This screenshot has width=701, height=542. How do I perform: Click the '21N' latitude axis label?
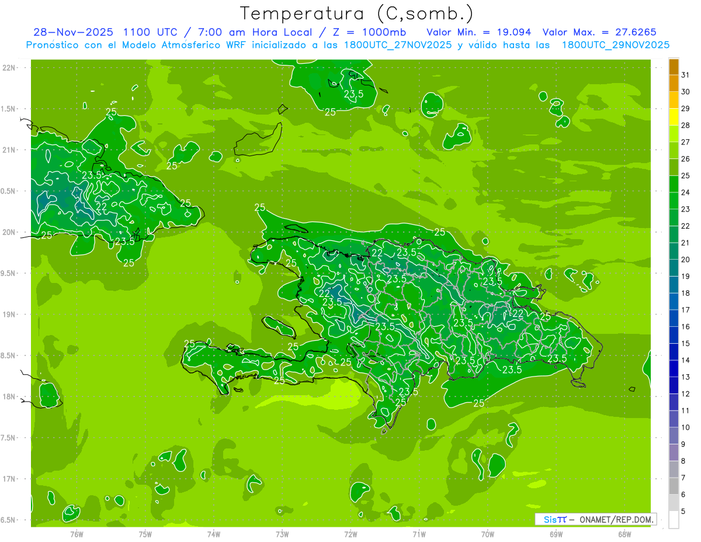9,150
